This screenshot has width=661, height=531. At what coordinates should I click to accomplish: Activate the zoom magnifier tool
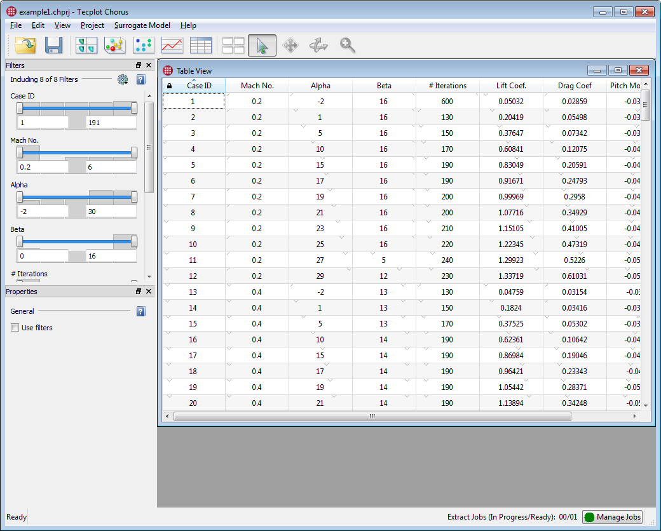[348, 45]
